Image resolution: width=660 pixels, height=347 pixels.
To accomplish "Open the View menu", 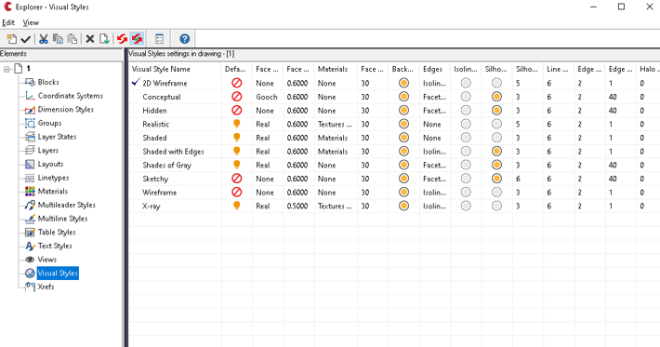I will point(31,22).
